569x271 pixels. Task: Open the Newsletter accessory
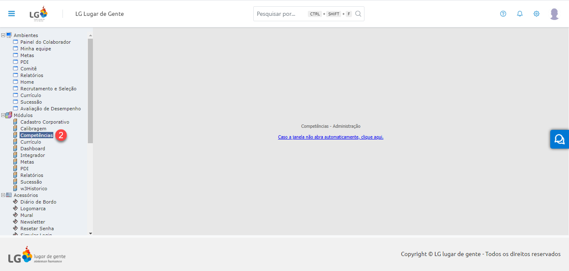pyautogui.click(x=32, y=222)
